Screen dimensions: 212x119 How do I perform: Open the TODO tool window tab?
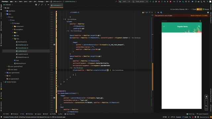coord(6,114)
